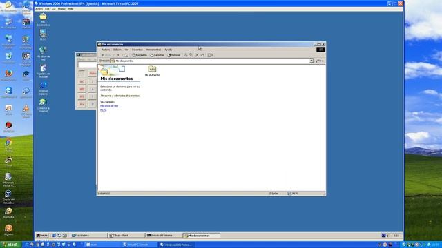Open Google Chrome icon on host desktop
The height and width of the screenshot is (248, 442).
point(8,145)
